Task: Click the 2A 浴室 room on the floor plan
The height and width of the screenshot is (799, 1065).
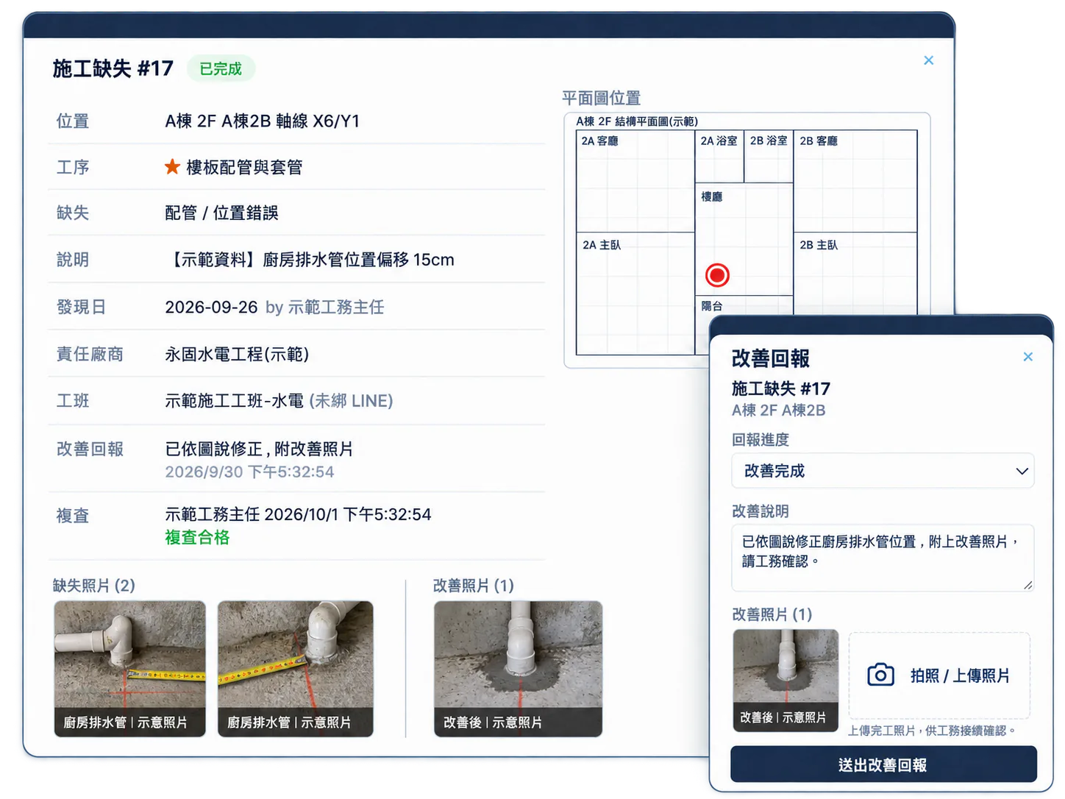Action: tap(719, 156)
